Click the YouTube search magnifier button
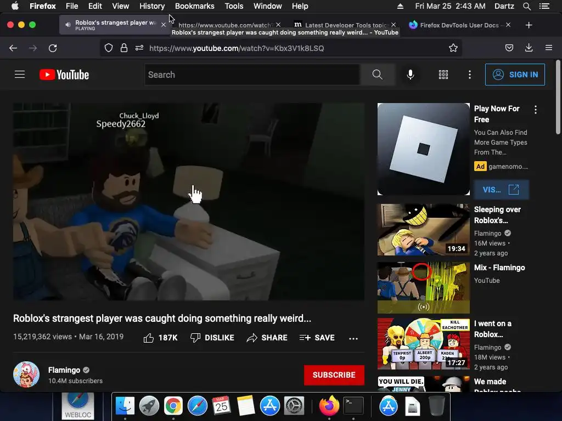 point(378,75)
